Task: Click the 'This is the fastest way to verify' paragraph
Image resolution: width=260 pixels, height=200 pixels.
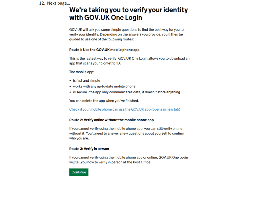Action: click(129, 61)
